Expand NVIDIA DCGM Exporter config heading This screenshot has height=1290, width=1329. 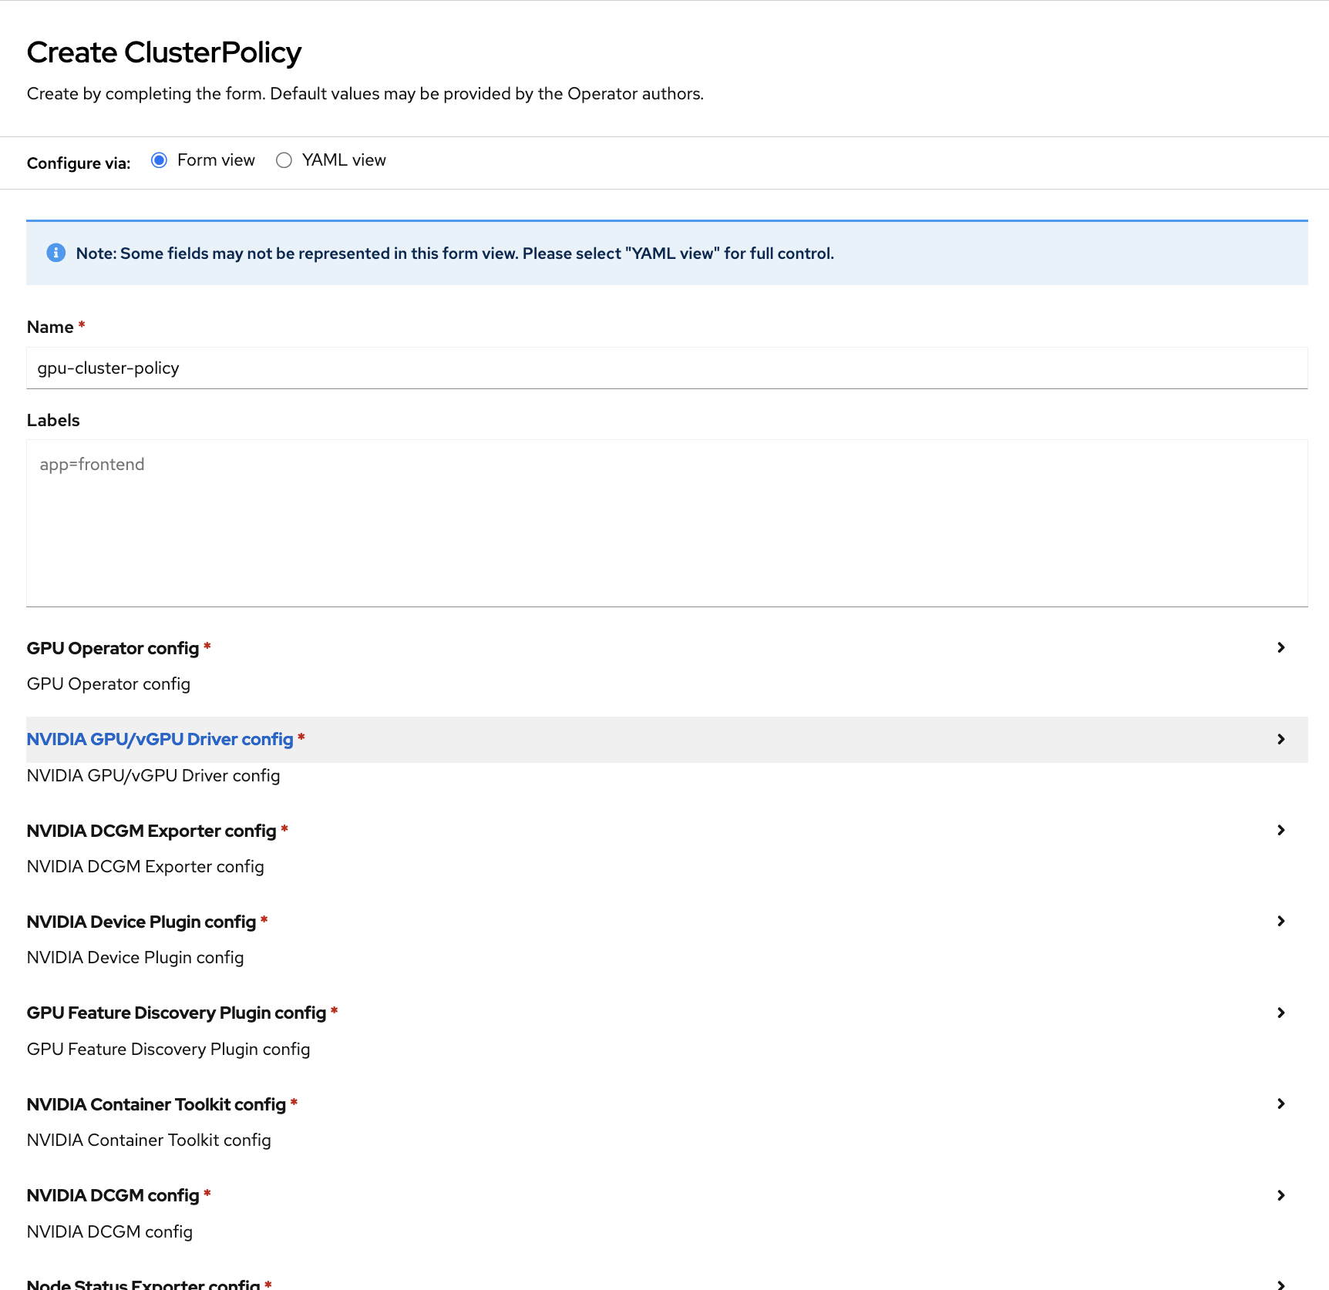point(151,831)
